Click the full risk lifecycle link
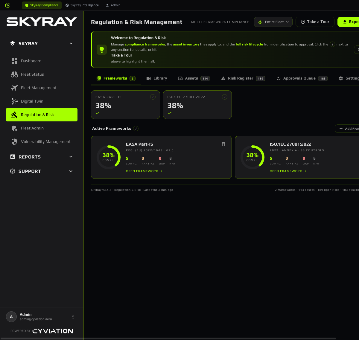The width and height of the screenshot is (359, 340). point(249,44)
